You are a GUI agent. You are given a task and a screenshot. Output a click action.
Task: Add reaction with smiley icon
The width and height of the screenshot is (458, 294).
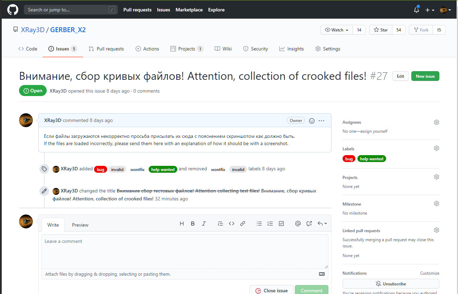point(312,121)
